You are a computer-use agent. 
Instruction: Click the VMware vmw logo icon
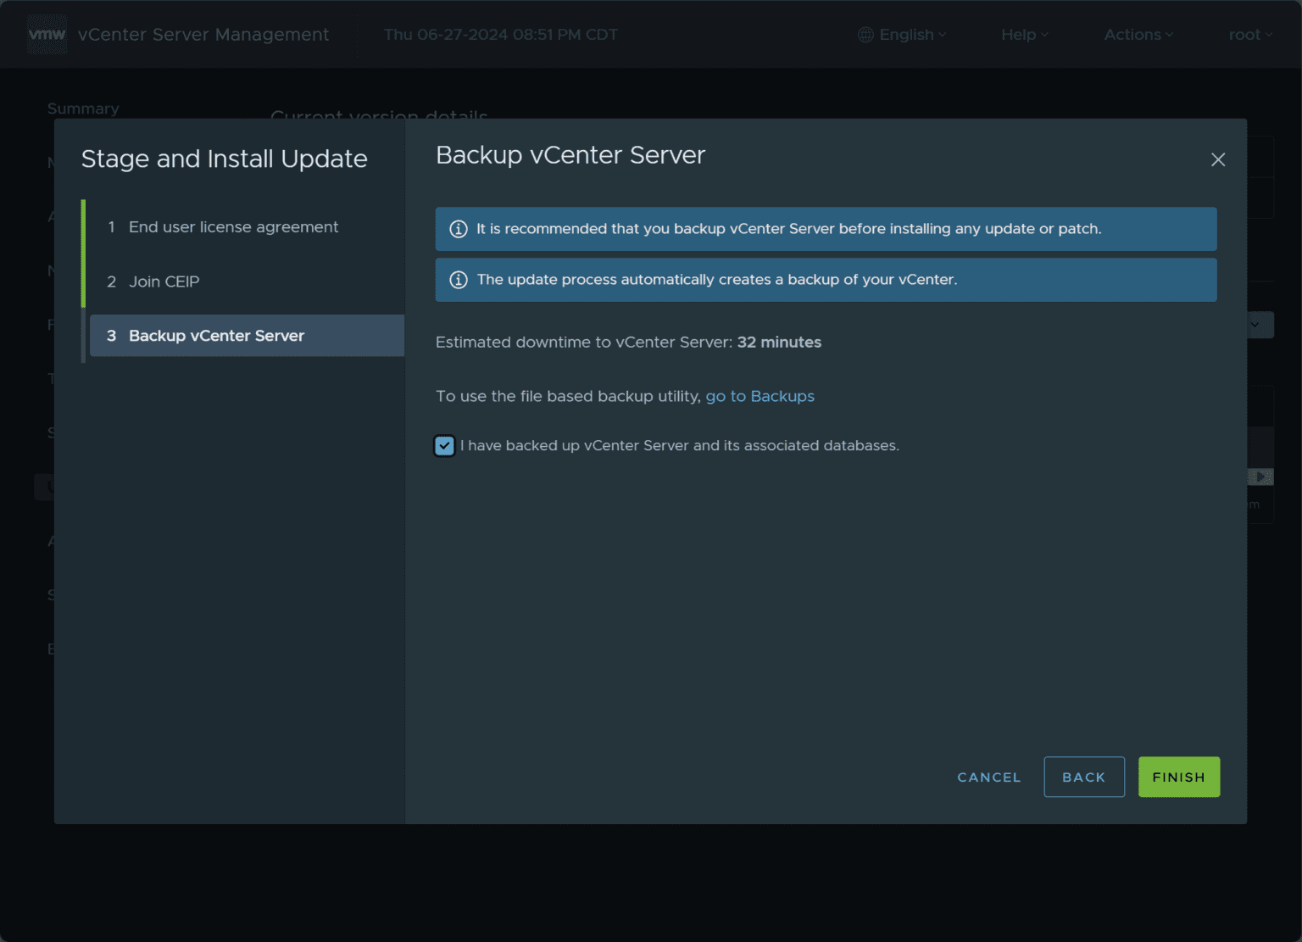[47, 34]
